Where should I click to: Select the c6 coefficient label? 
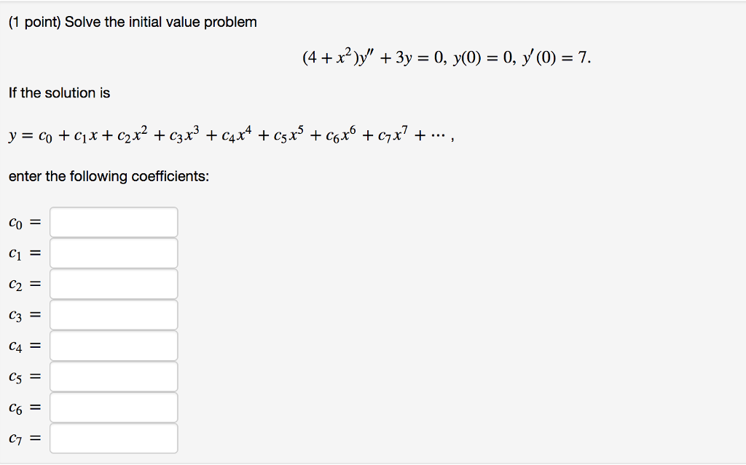(15, 408)
